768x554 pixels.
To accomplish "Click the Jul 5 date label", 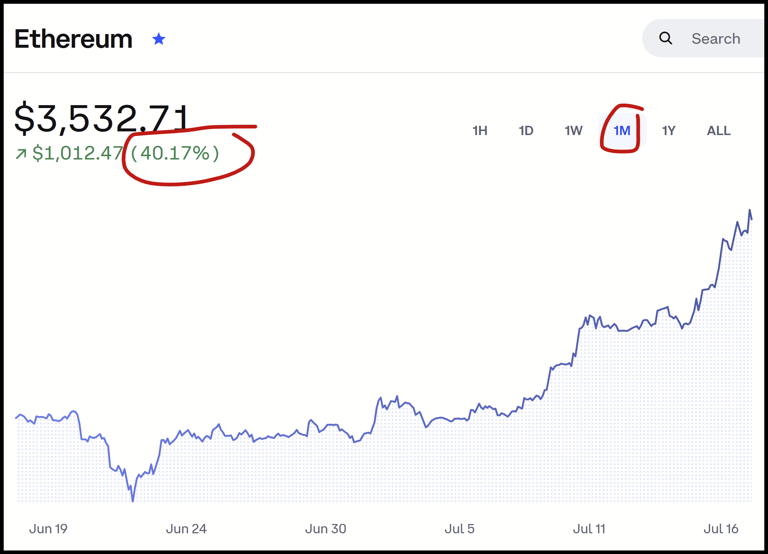I will [459, 529].
